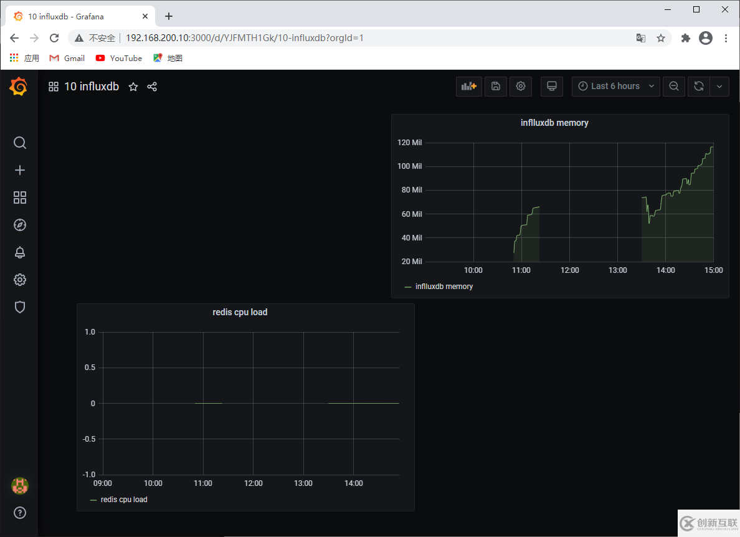The height and width of the screenshot is (537, 740).
Task: Star the 10 influxdb dashboard
Action: point(133,87)
